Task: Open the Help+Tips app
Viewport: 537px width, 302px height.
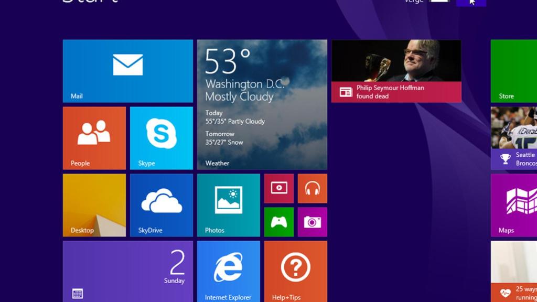Action: pos(295,272)
